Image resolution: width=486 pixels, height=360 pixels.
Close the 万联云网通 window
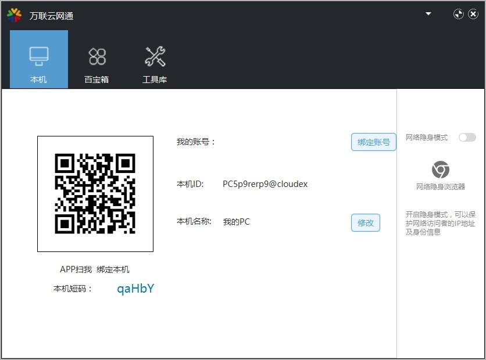pyautogui.click(x=473, y=14)
